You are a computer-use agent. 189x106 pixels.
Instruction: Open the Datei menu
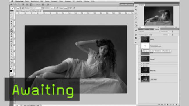pyautogui.click(x=27, y=1)
